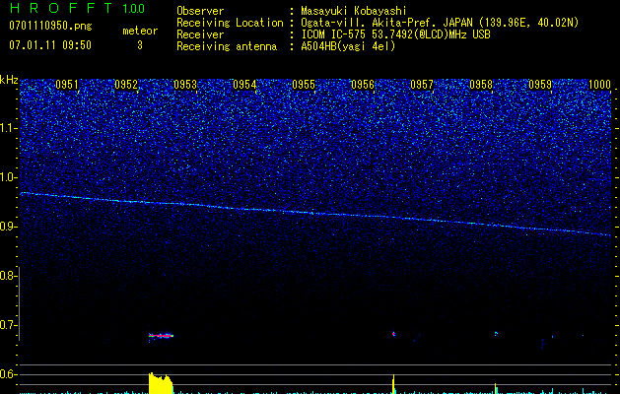Click the Receiving antenna field label
This screenshot has width=620, height=394.
coord(227,46)
